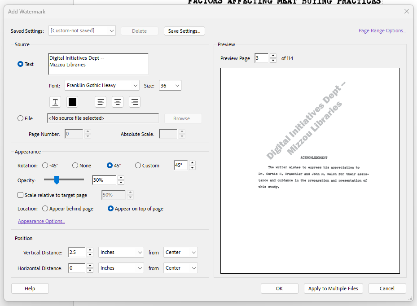Align watermark text to the left

[x=101, y=102]
